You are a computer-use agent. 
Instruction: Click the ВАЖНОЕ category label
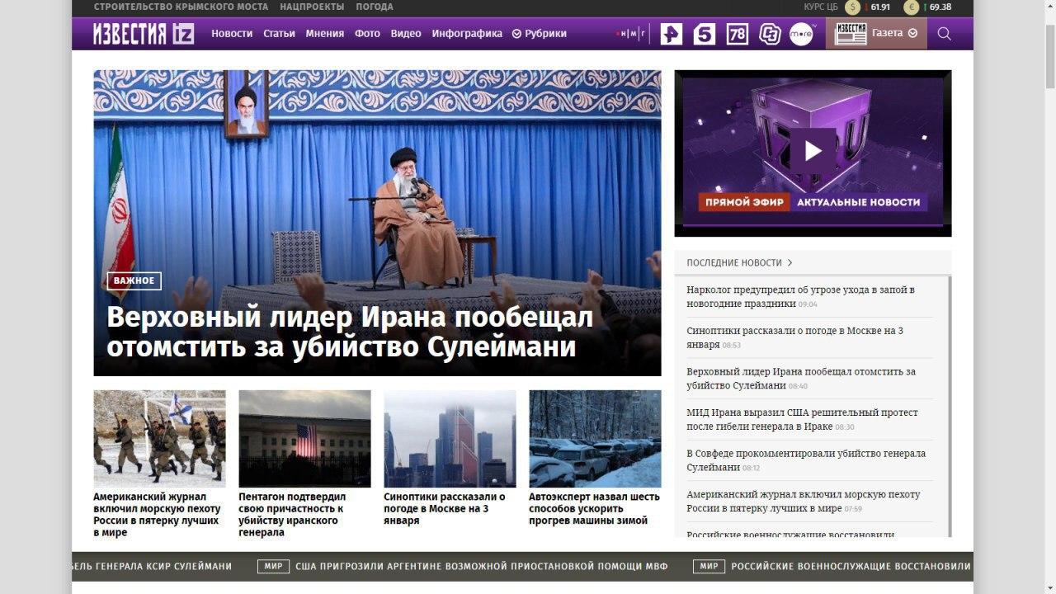134,280
